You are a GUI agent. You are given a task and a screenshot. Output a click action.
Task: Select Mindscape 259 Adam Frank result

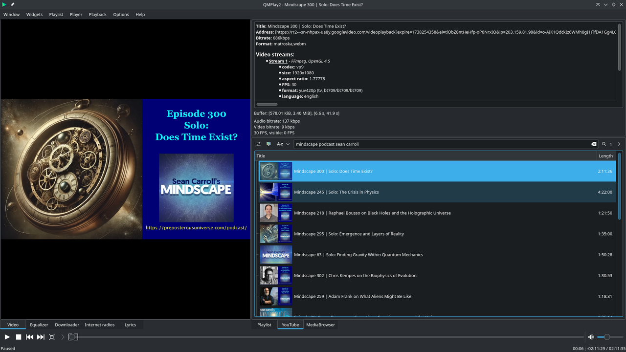coord(437,296)
